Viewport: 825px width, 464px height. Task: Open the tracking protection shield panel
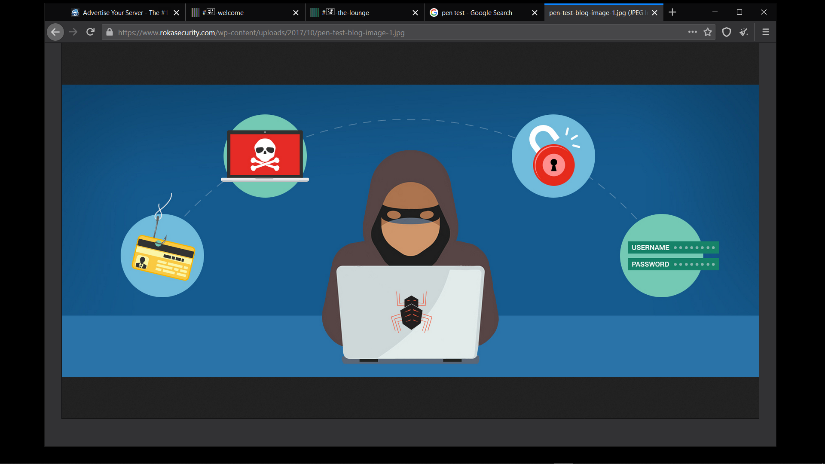(727, 32)
